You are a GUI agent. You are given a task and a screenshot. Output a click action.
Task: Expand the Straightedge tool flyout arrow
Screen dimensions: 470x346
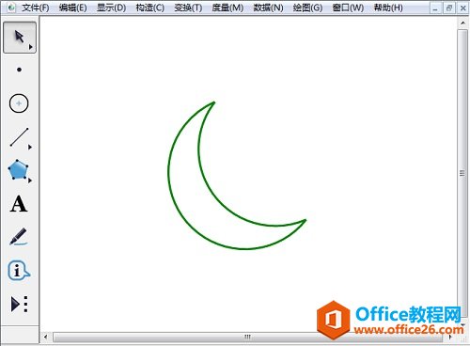point(30,147)
